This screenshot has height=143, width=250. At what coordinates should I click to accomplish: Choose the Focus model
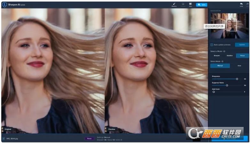click(242, 56)
